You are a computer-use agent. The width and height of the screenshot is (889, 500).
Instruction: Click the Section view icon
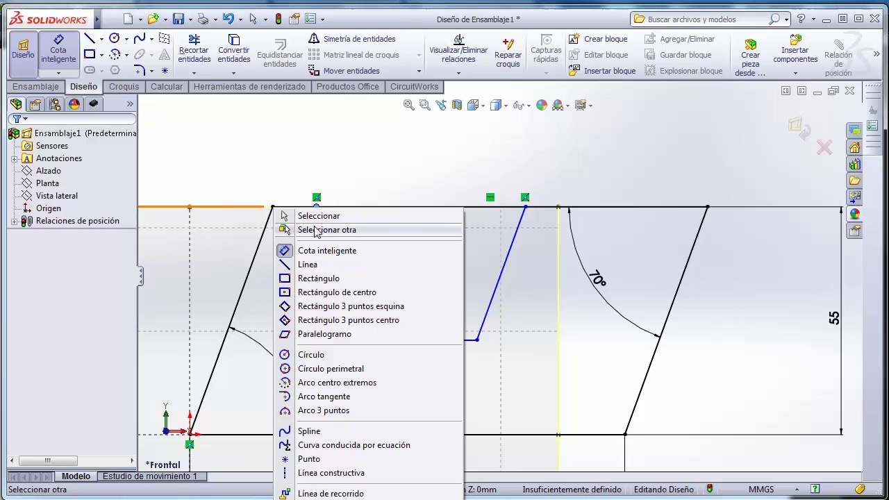pos(457,105)
